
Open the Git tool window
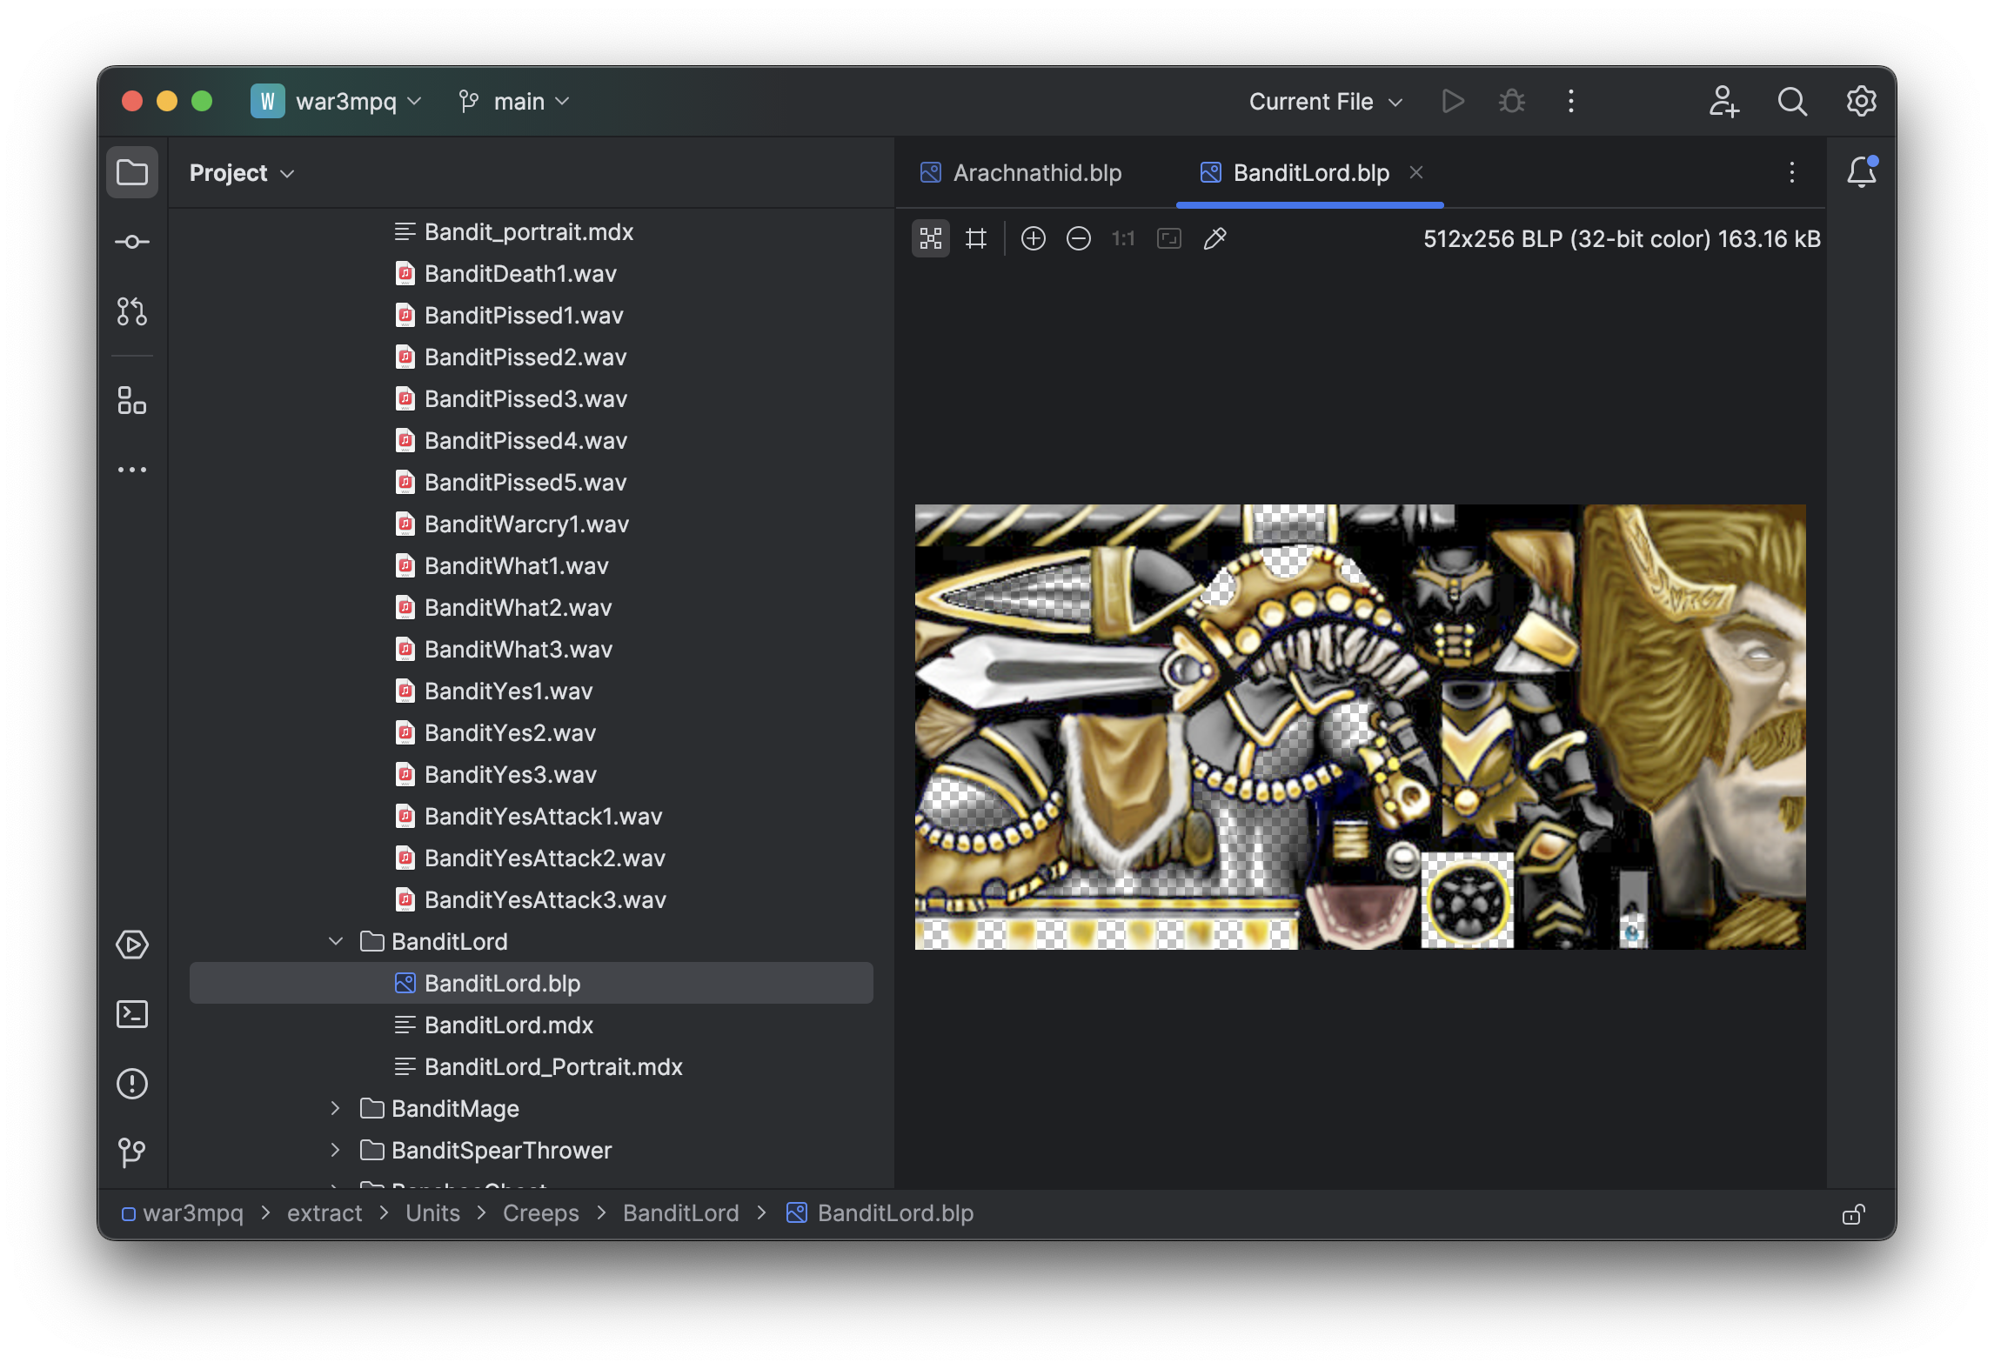point(132,1153)
